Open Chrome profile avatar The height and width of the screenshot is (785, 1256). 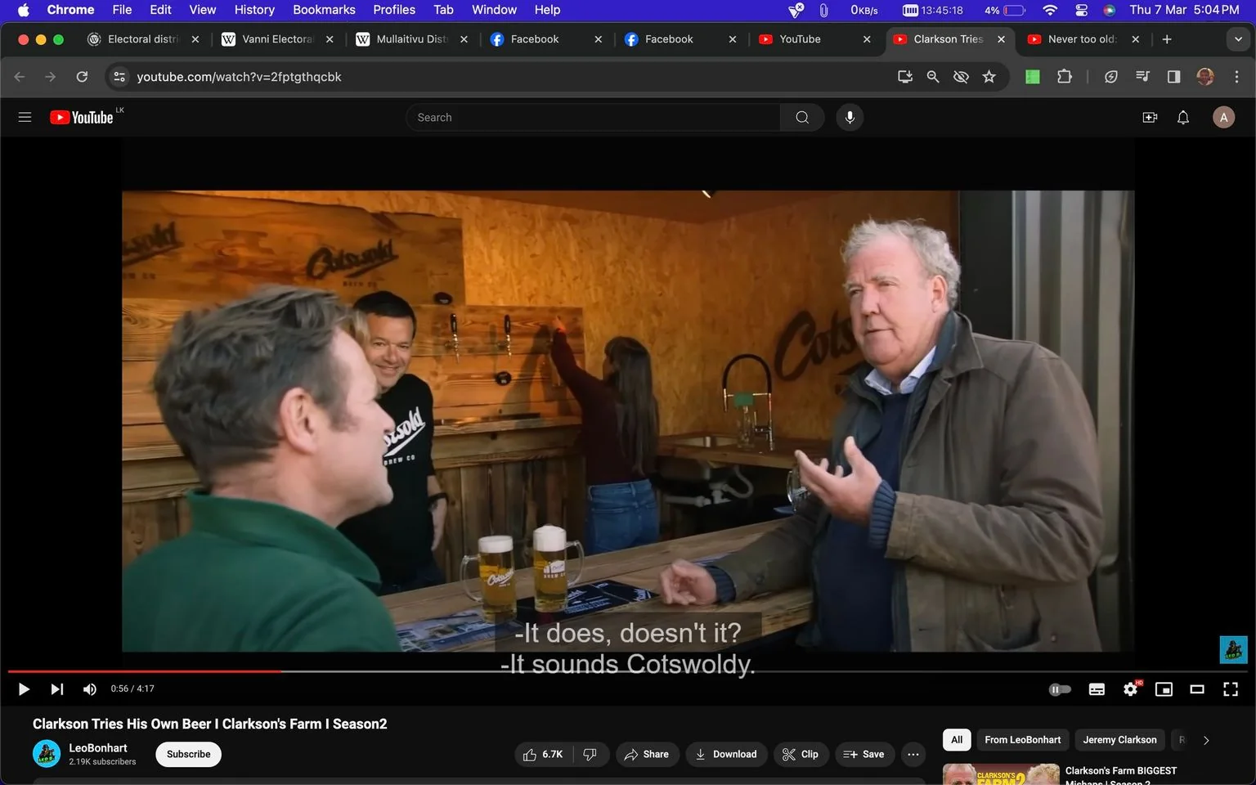tap(1205, 76)
